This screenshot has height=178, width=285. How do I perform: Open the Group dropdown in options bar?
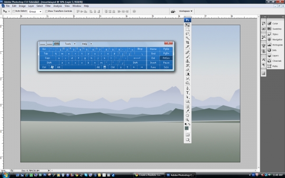coord(35,11)
